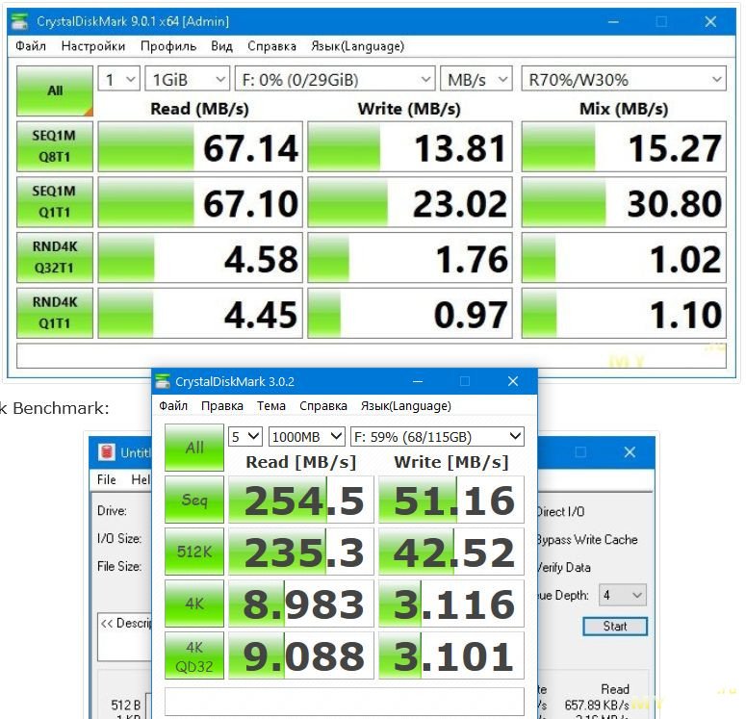The height and width of the screenshot is (719, 746).
Task: Start the RND4K Q1T1 benchmark
Action: (x=55, y=314)
